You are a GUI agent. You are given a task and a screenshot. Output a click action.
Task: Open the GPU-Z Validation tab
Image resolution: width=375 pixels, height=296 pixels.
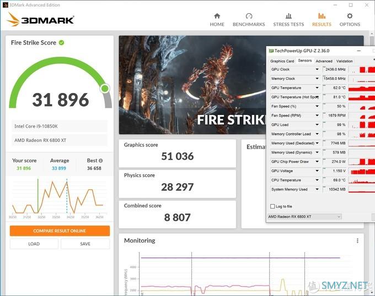[x=344, y=61]
